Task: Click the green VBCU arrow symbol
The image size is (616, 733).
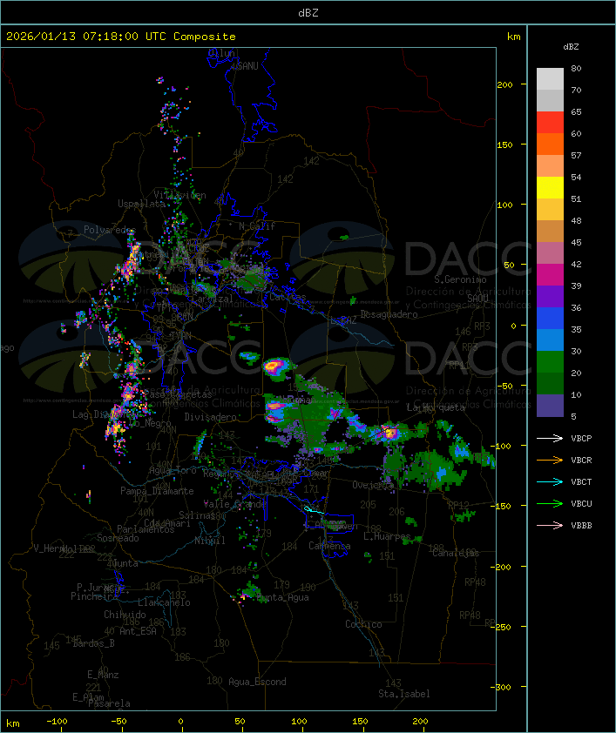Action: [550, 503]
